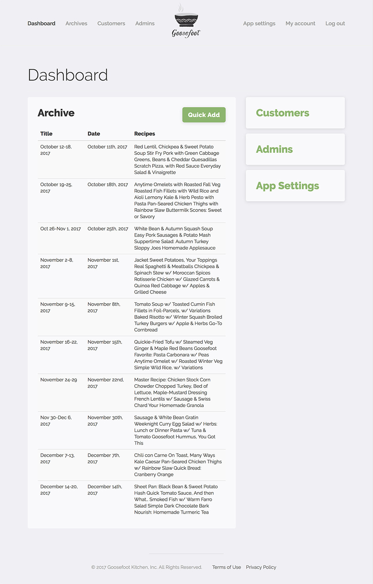View the Privacy Policy
This screenshot has width=373, height=584.
pyautogui.click(x=261, y=567)
